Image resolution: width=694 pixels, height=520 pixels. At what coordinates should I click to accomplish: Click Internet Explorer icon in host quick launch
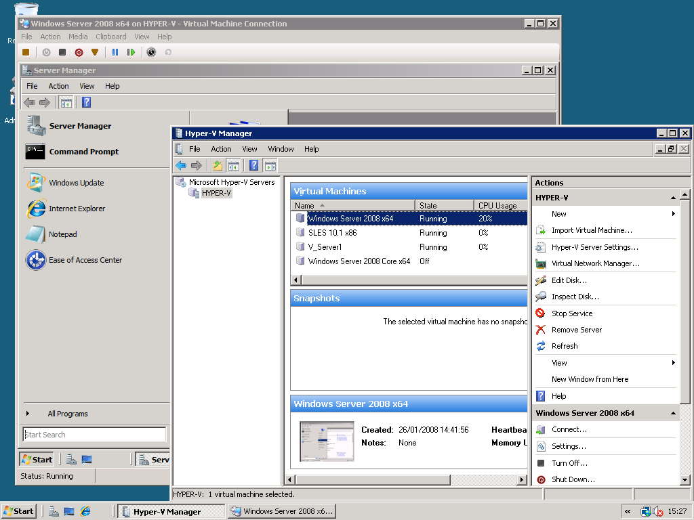pyautogui.click(x=85, y=512)
